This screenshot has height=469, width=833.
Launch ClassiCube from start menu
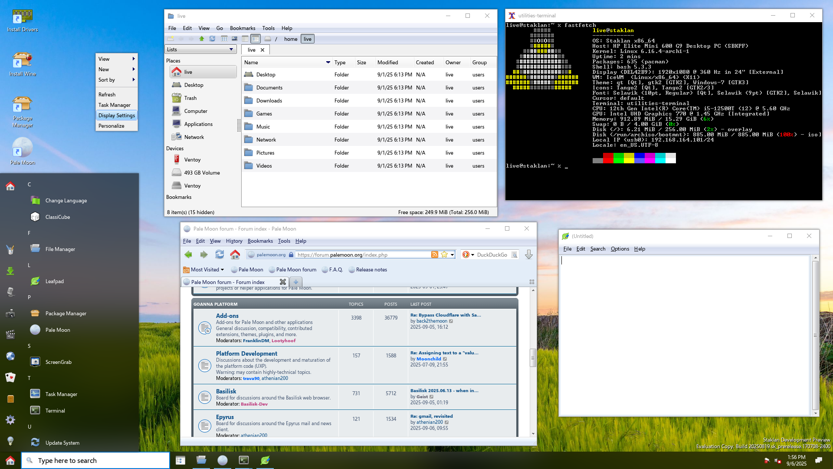[x=57, y=217]
